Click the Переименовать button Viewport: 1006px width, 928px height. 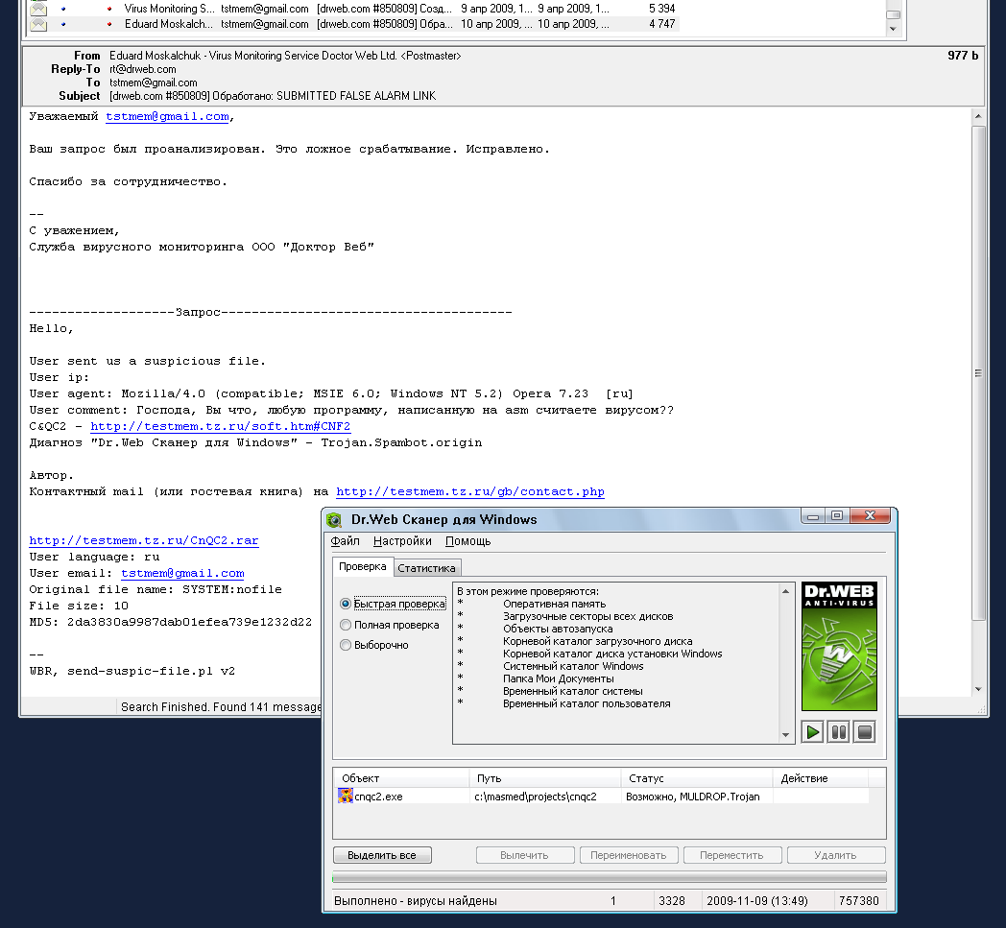[629, 855]
